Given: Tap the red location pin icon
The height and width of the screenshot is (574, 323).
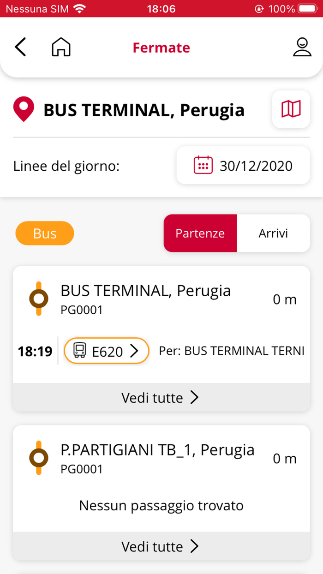Looking at the screenshot, I should [x=24, y=110].
